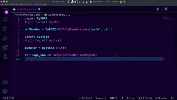
Task: Open the editor More Actions ellipsis
Action: click(x=172, y=9)
